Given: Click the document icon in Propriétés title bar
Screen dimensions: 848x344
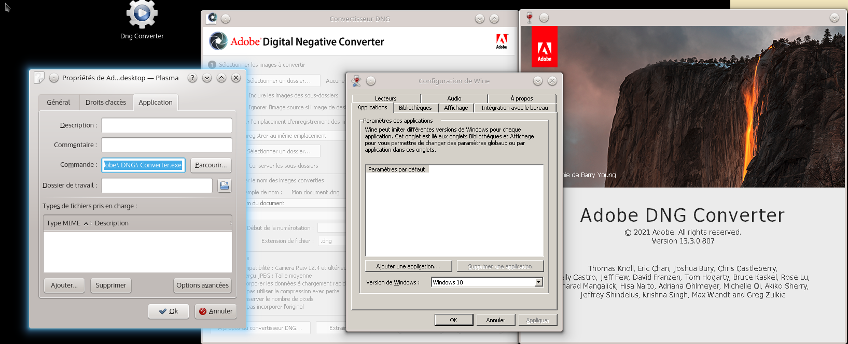Looking at the screenshot, I should click(39, 78).
